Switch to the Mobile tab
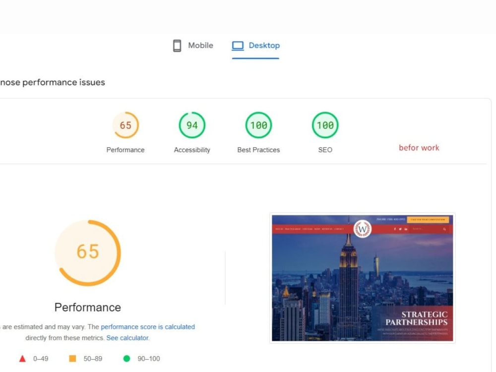 (193, 46)
